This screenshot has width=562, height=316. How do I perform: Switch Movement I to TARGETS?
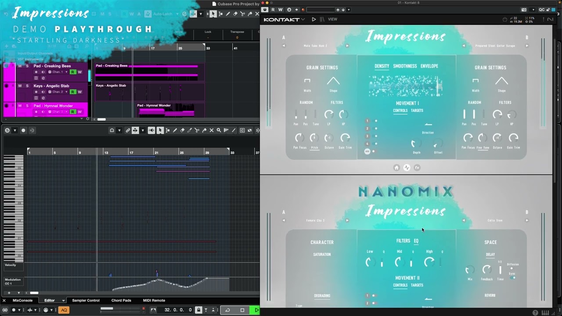point(417,111)
